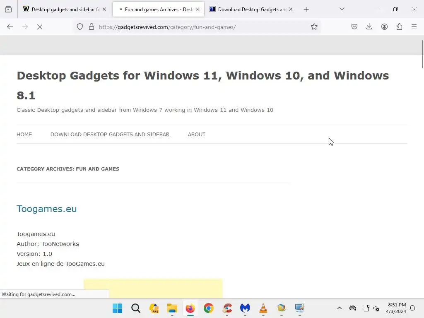This screenshot has height=318, width=424.
Task: Open Download Desktop Gadgets and Sidebar menu
Action: click(x=110, y=135)
